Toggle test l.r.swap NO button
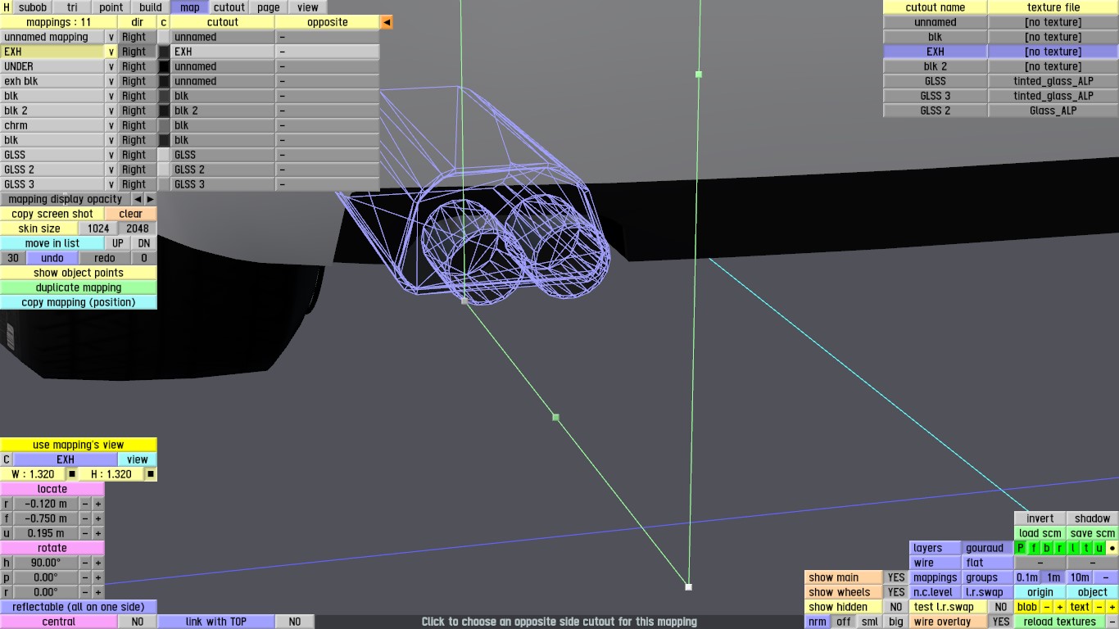 point(1001,607)
